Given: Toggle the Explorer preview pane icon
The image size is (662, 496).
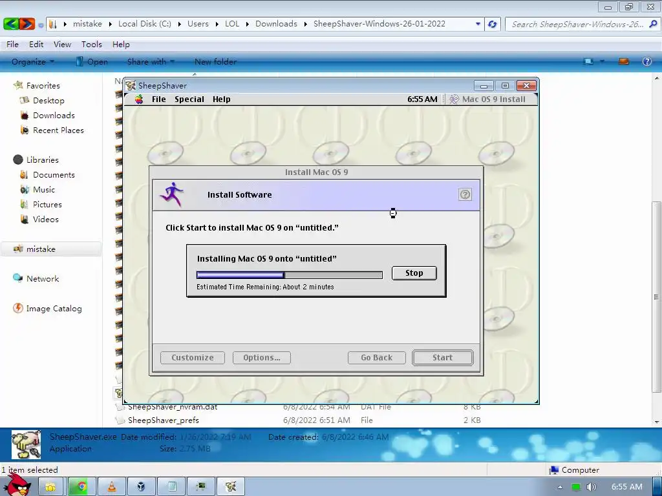Looking at the screenshot, I should [624, 61].
